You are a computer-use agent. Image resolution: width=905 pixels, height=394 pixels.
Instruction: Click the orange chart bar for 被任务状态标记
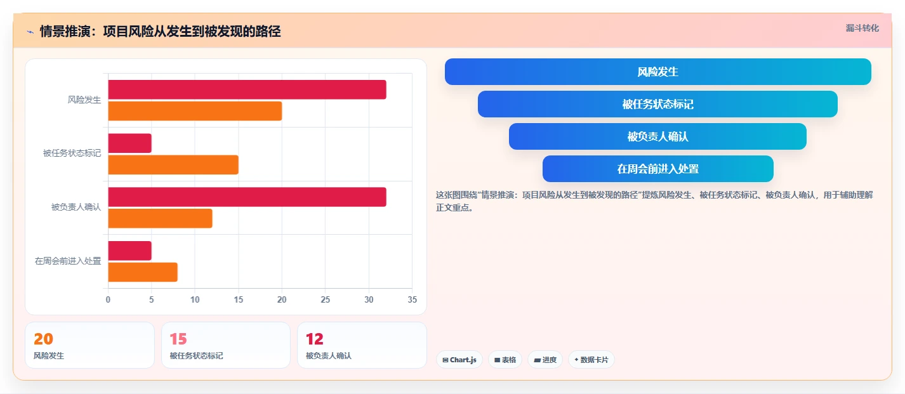tap(173, 165)
